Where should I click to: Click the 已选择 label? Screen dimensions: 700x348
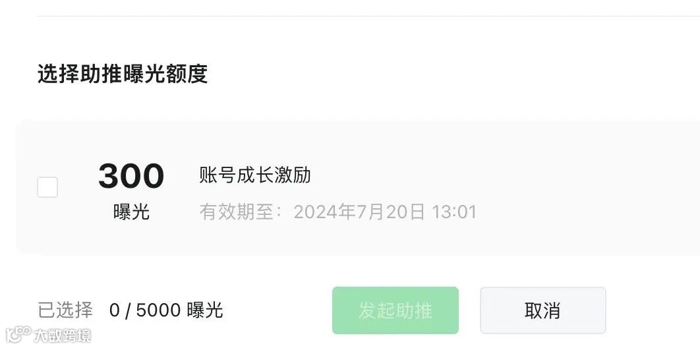(65, 310)
